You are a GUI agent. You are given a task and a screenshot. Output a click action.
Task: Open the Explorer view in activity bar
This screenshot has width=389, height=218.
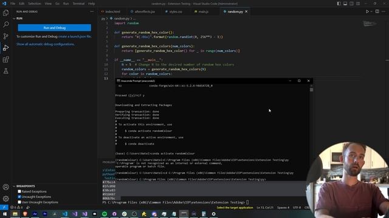[x=5, y=13]
